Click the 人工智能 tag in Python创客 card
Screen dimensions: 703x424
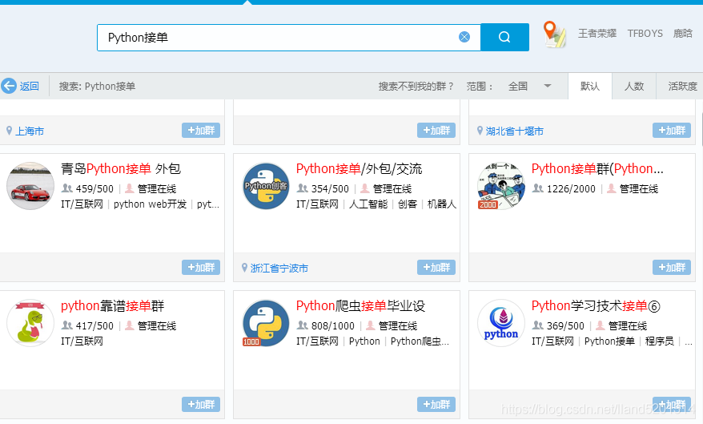point(368,204)
